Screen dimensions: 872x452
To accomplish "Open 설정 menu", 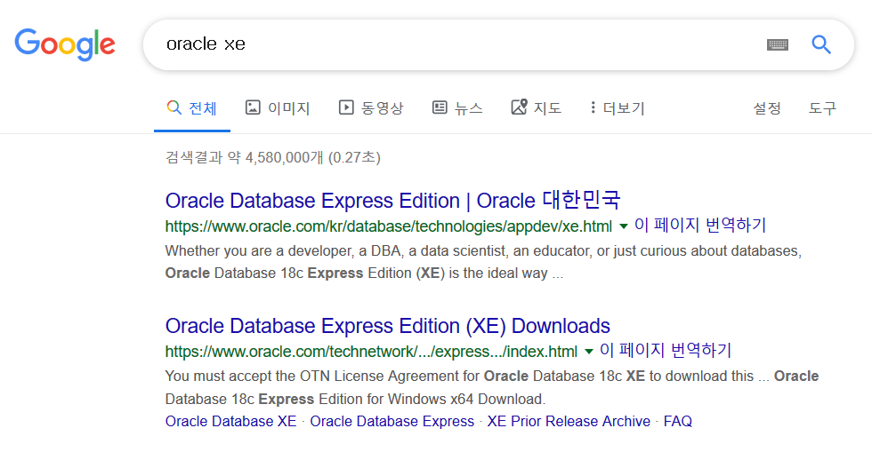I will pyautogui.click(x=767, y=107).
